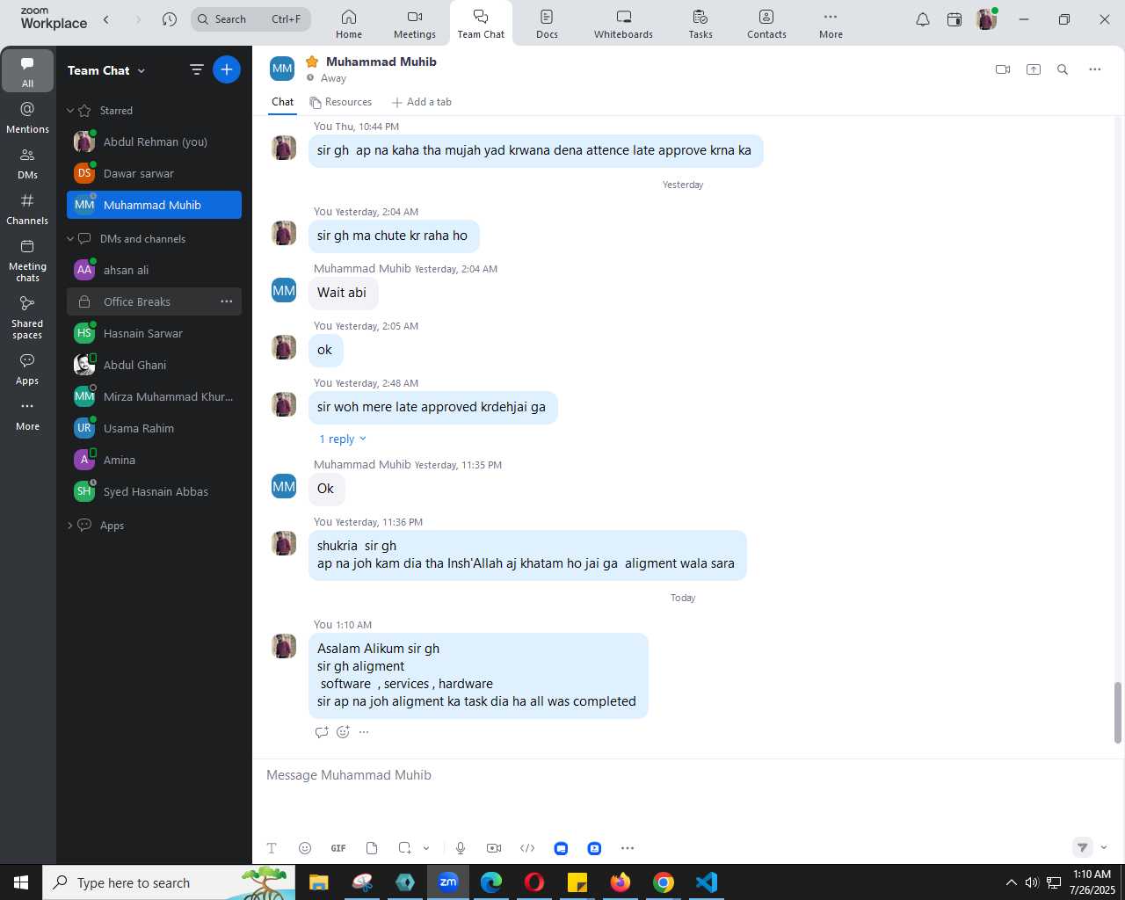The width and height of the screenshot is (1125, 900).
Task: Open the emoji picker in composer
Action: point(305,848)
